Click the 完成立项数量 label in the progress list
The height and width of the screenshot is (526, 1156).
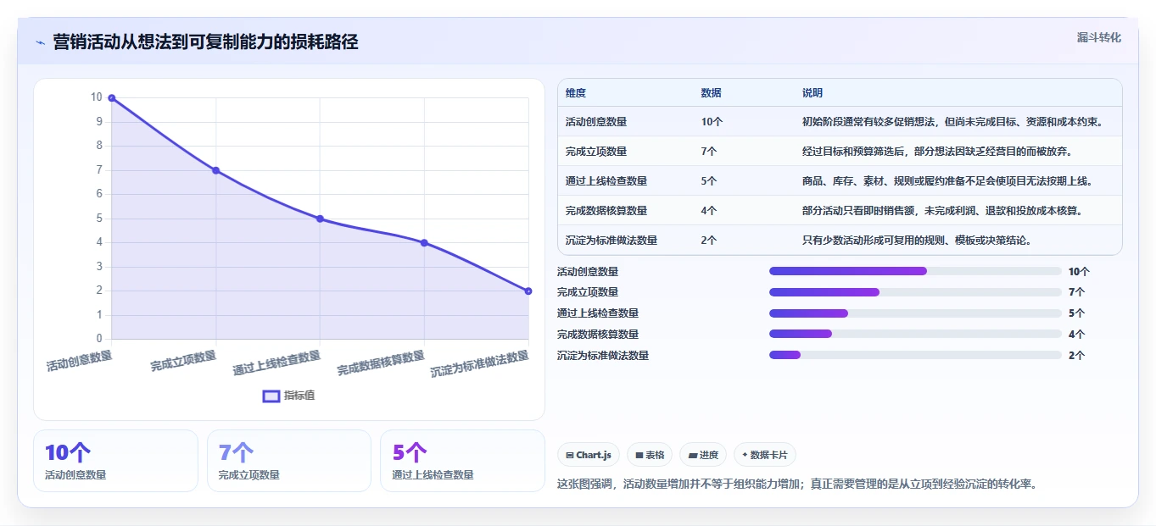(x=588, y=292)
